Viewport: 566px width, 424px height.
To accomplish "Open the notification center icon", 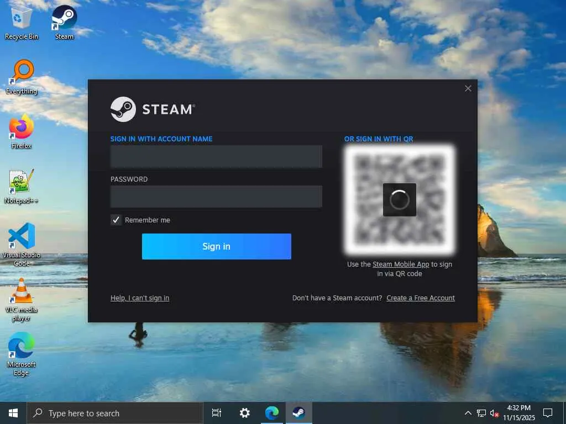I will pos(548,413).
